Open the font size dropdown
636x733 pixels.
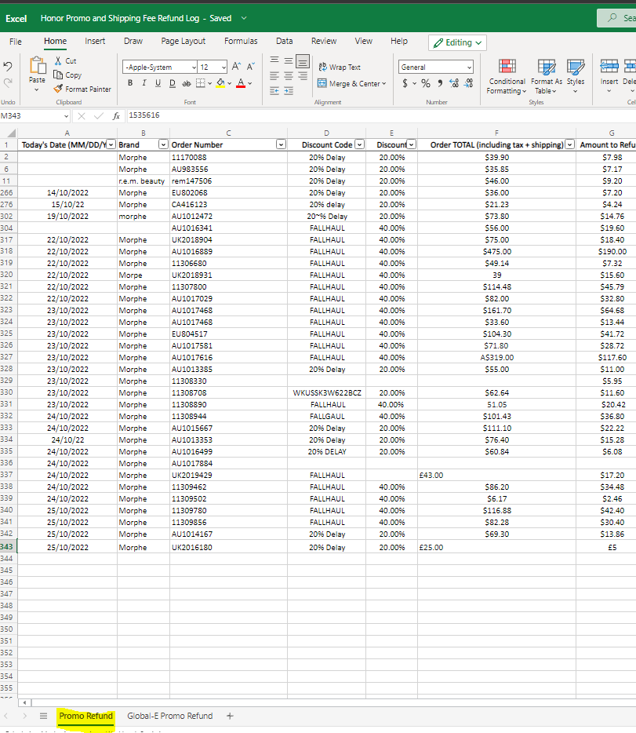224,67
